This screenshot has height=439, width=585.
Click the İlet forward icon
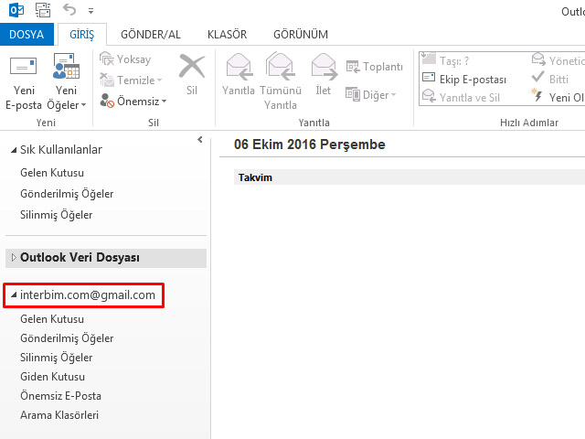click(324, 68)
